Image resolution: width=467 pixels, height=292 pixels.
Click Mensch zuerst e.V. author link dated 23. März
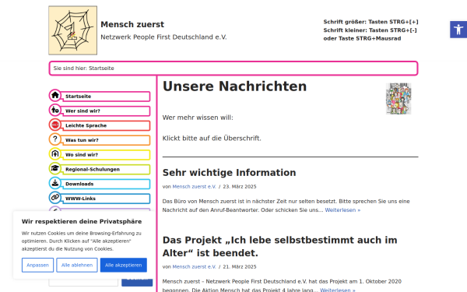click(x=194, y=187)
